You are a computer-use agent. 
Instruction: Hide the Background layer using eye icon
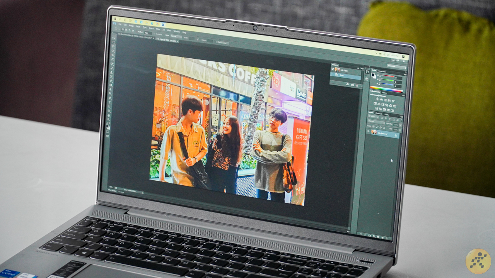369,131
